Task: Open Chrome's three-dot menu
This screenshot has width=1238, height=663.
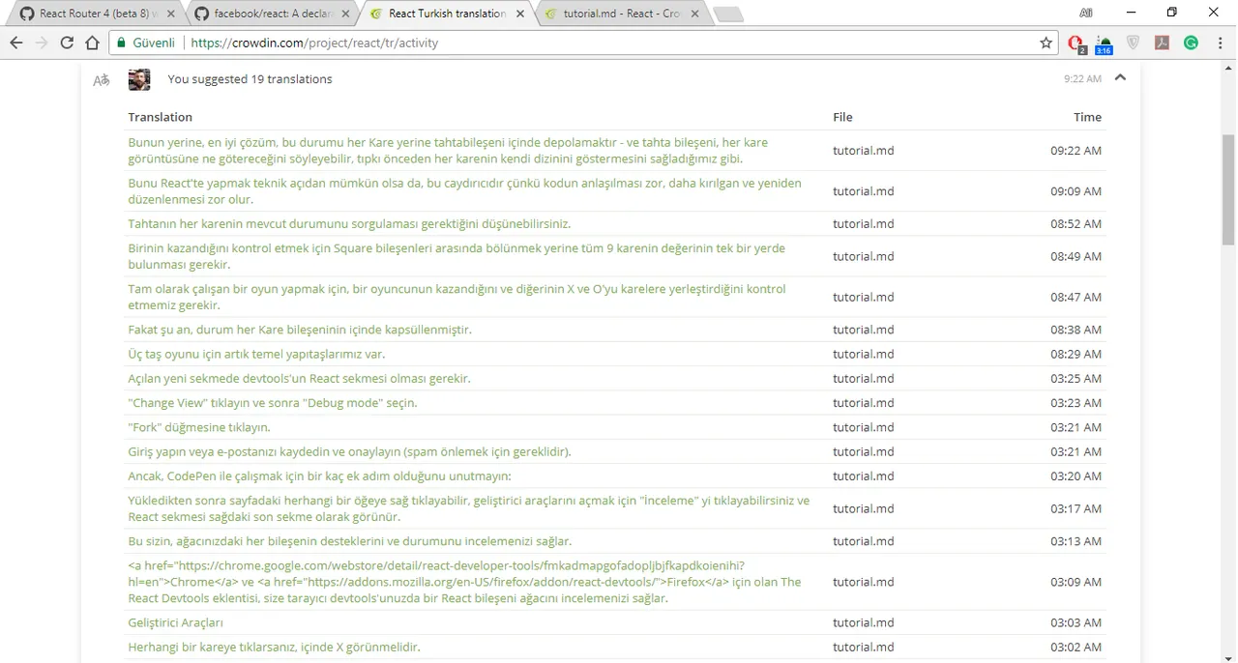Action: pos(1221,43)
